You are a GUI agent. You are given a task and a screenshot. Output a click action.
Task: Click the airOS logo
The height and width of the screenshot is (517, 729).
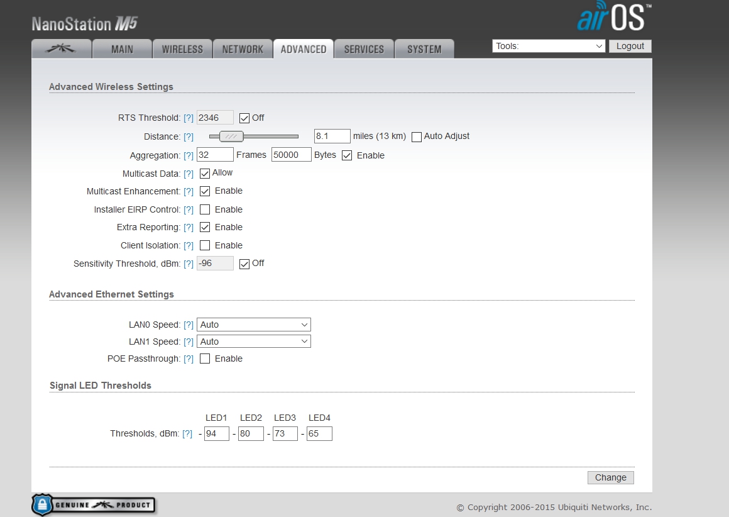click(x=611, y=18)
